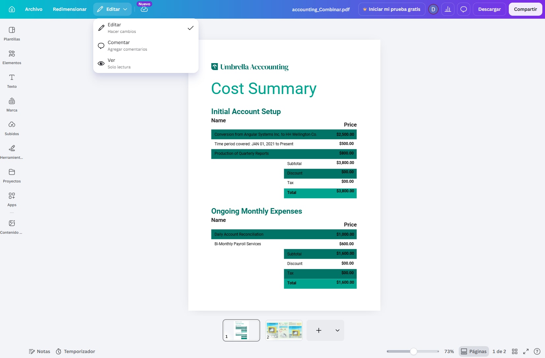Open the Notas panel
This screenshot has width=545, height=358.
point(40,351)
